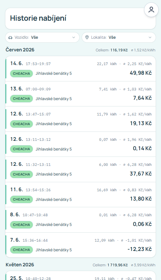Select the CHEACHA tag on 14. 6. session
This screenshot has width=161, height=280.
click(21, 73)
